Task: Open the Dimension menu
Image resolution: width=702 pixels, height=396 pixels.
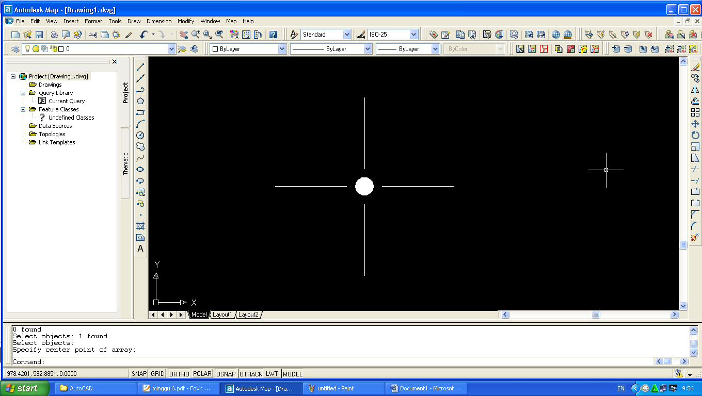Action: click(159, 21)
